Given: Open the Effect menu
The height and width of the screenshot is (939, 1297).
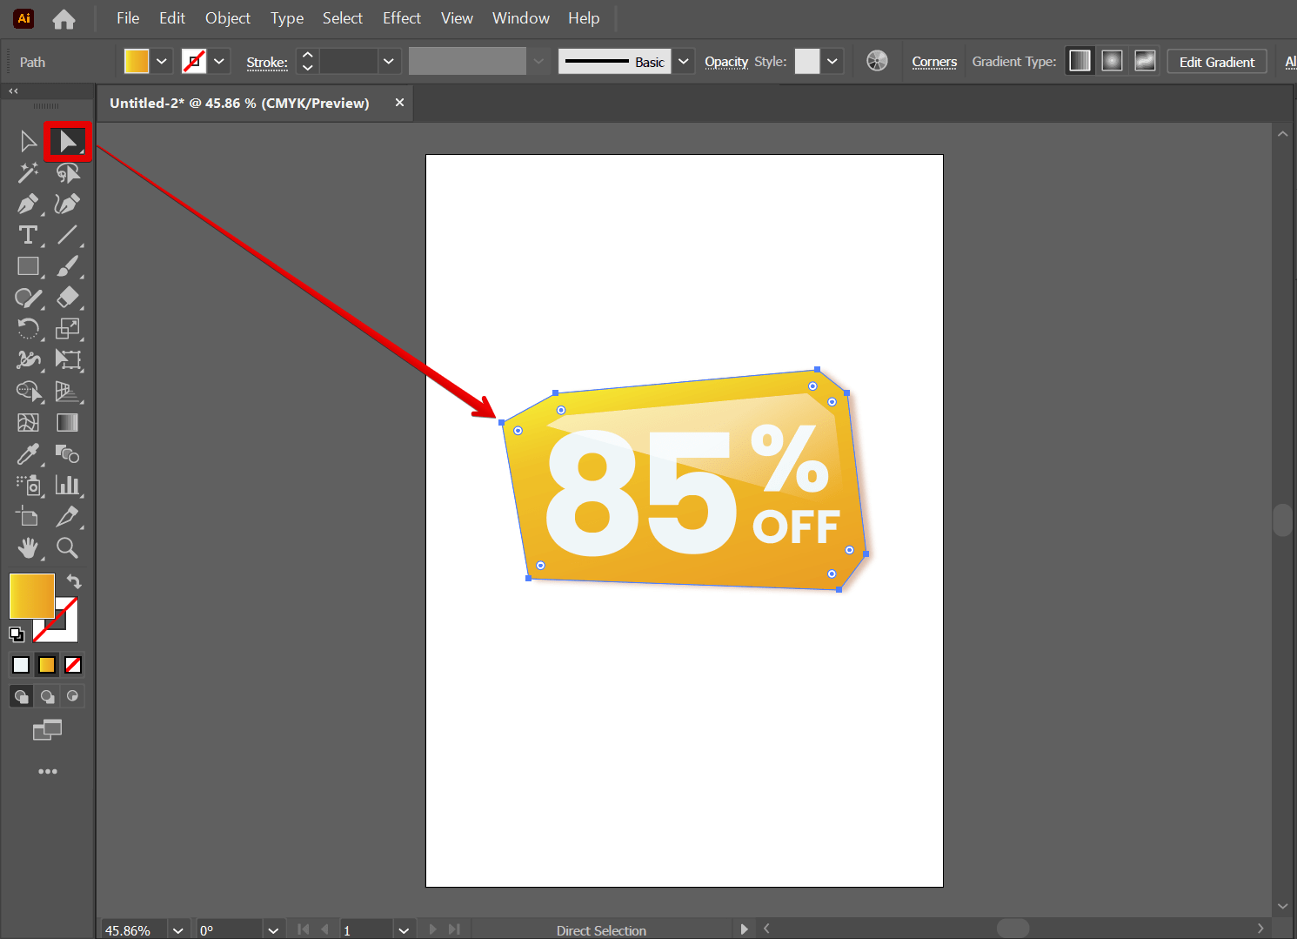Looking at the screenshot, I should click(x=401, y=17).
